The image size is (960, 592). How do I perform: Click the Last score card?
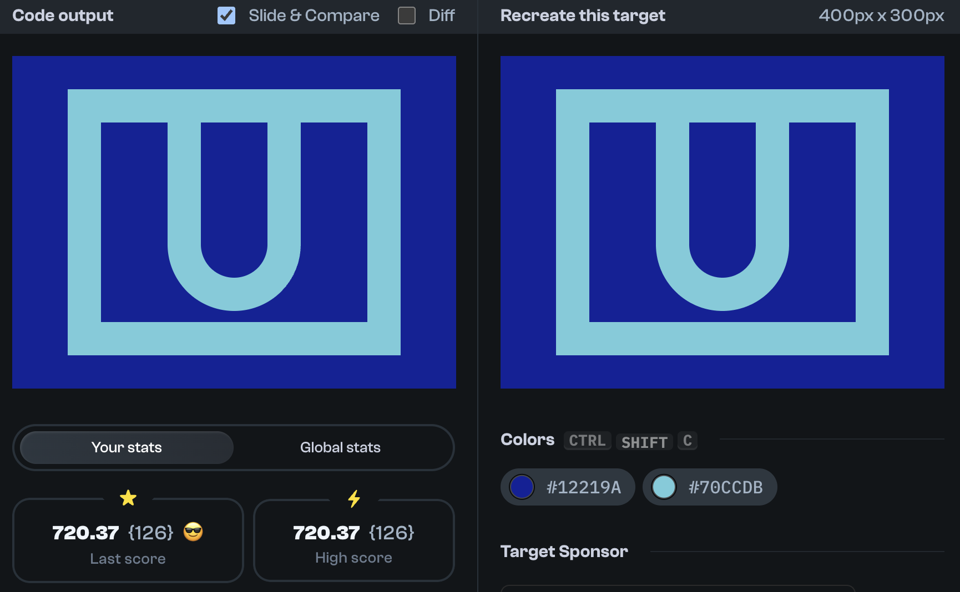(x=128, y=540)
